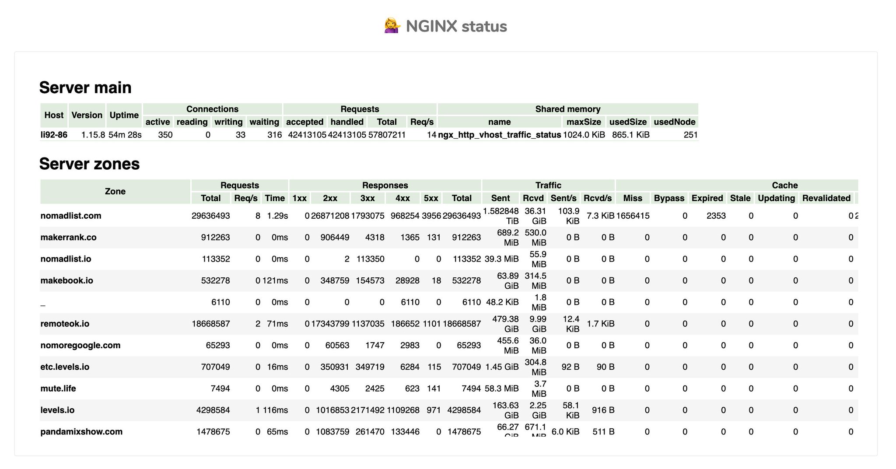Click the Server zones heading
896x469 pixels.
click(x=89, y=164)
